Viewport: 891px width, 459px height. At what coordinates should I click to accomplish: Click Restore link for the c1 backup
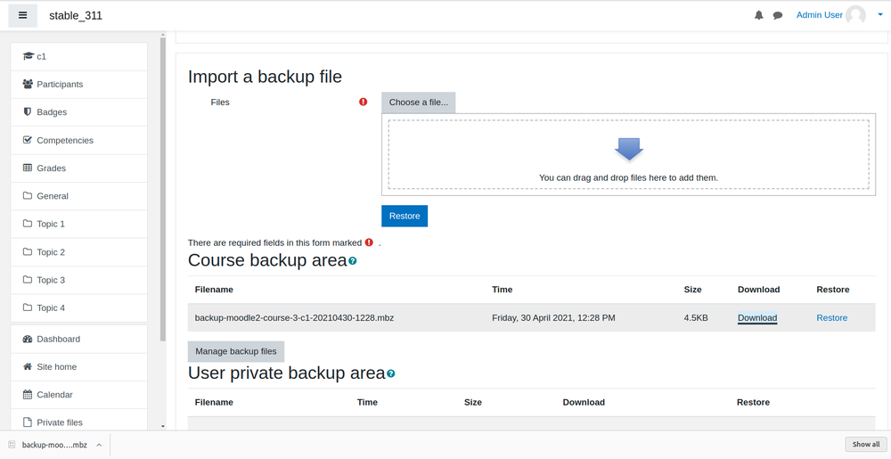[x=832, y=318]
